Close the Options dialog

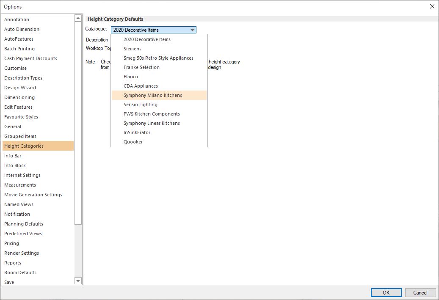[432, 6]
